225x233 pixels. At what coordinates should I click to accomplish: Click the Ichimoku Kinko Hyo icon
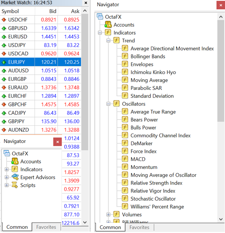[125, 72]
